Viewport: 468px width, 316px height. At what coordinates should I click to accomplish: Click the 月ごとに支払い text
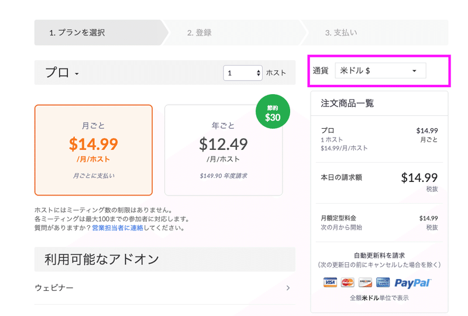point(94,176)
